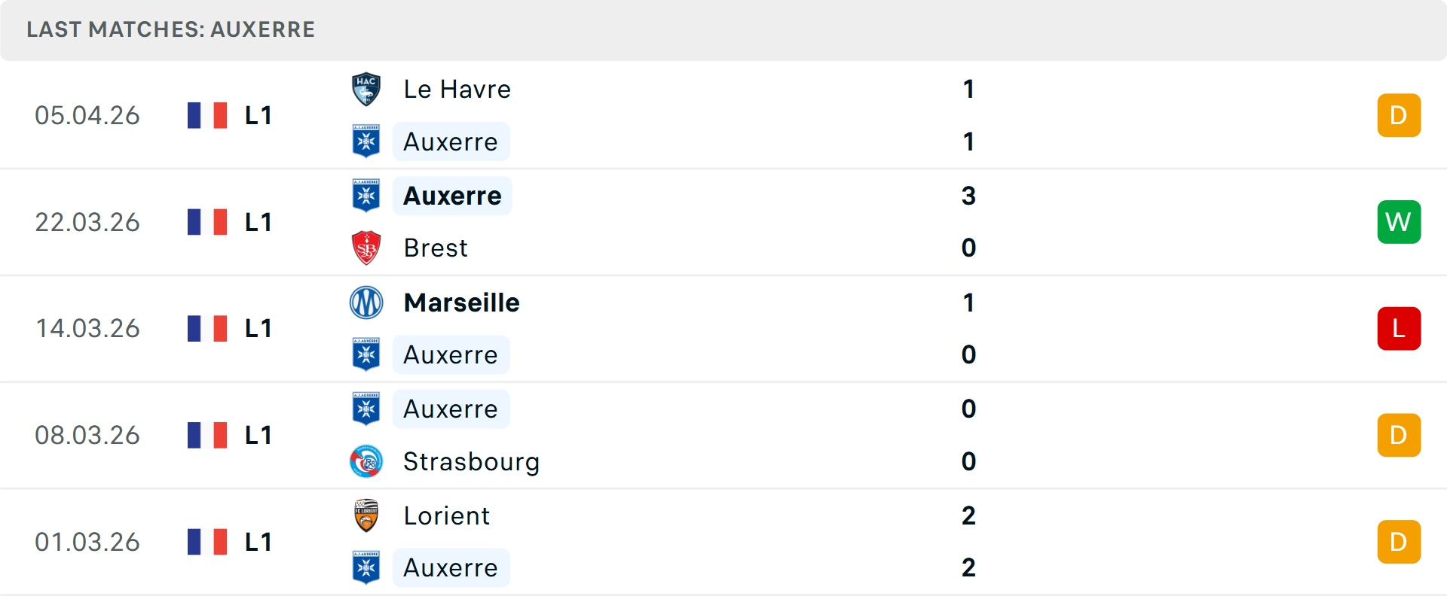Select the Auxerre logo next to Brest match
1447x596 pixels.
(366, 195)
